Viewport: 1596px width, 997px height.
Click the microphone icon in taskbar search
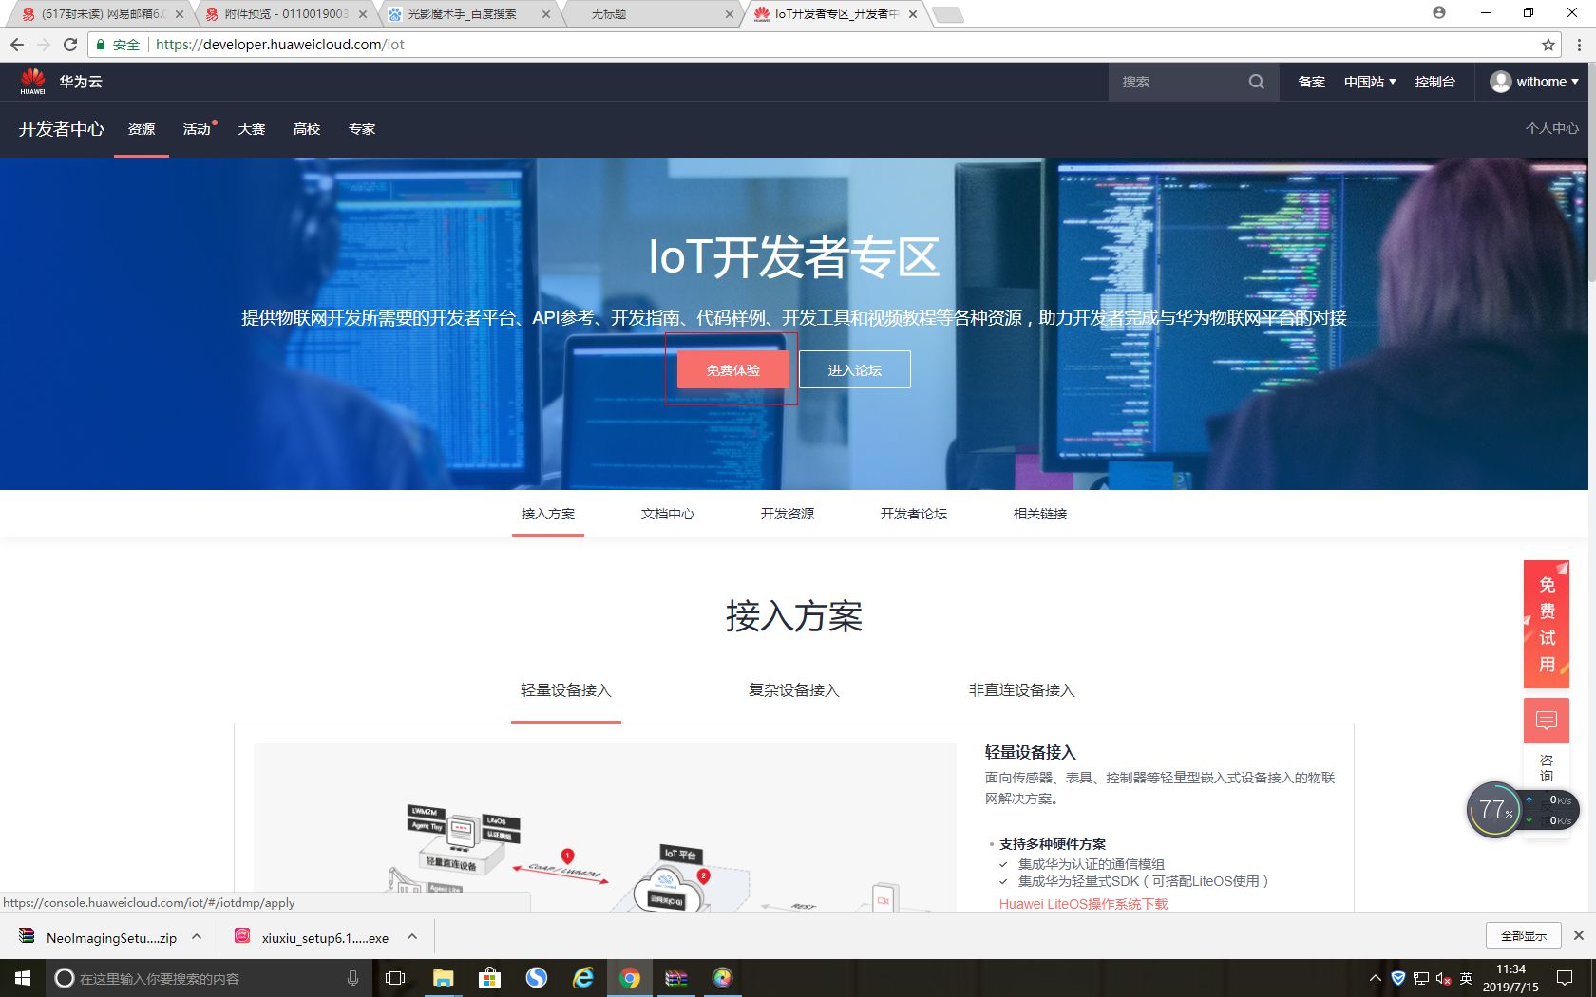[352, 978]
